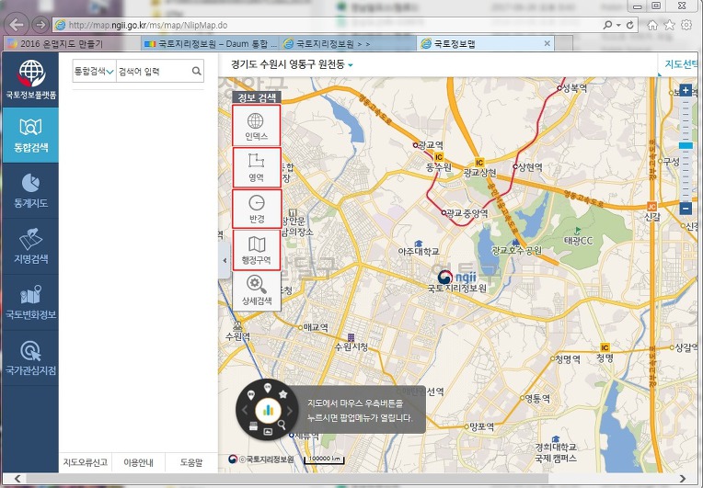Click 매교역 station label on map

pyautogui.click(x=314, y=328)
